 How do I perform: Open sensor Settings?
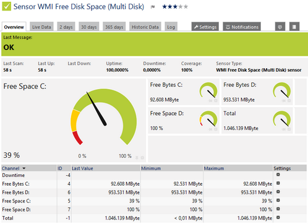pos(205,27)
